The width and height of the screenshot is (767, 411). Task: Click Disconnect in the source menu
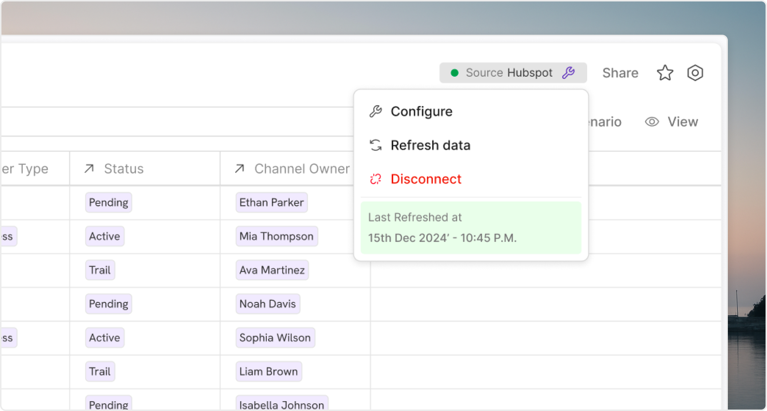471,179
